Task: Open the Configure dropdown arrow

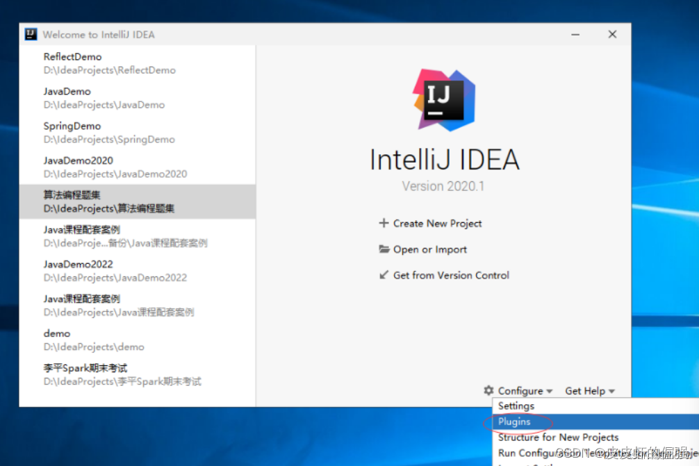Action: tap(549, 391)
